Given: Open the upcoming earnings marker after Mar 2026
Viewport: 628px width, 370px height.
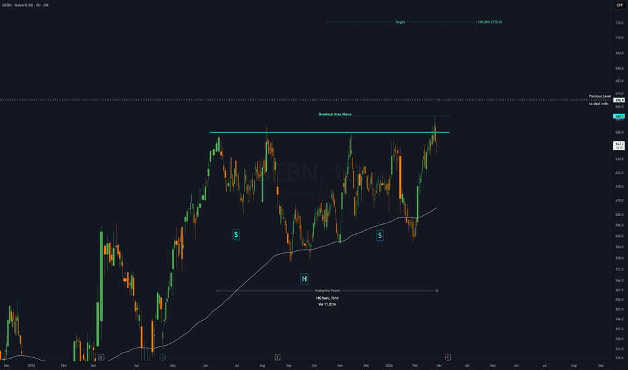Looking at the screenshot, I should point(448,357).
